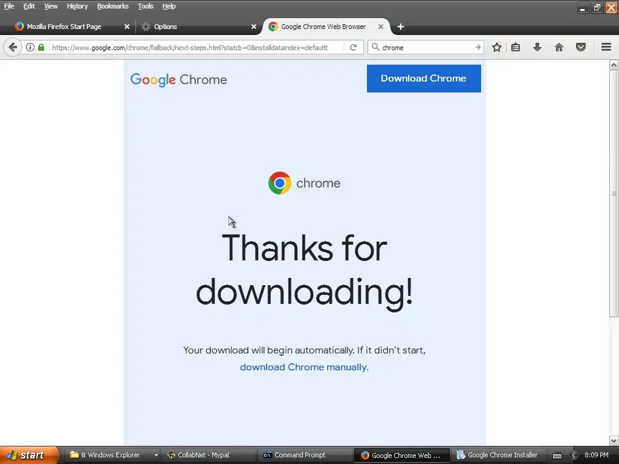Open the Tools menu
Viewport: 619px width, 464px height.
pyautogui.click(x=145, y=6)
